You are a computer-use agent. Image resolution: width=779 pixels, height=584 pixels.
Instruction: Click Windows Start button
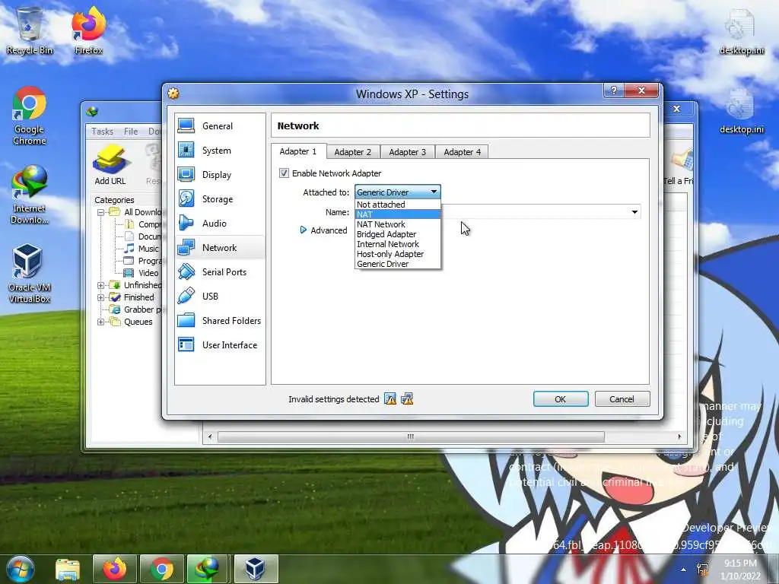tap(20, 569)
